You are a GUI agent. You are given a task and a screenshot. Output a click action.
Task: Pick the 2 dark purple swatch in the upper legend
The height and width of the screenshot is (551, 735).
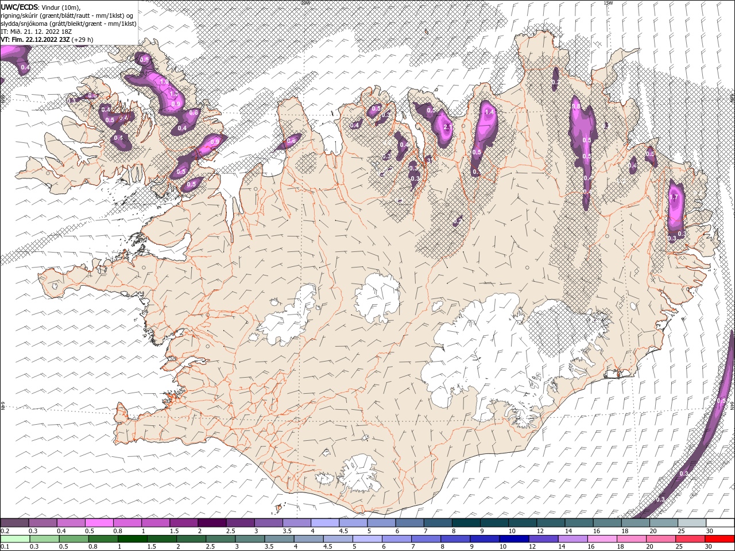(211, 523)
